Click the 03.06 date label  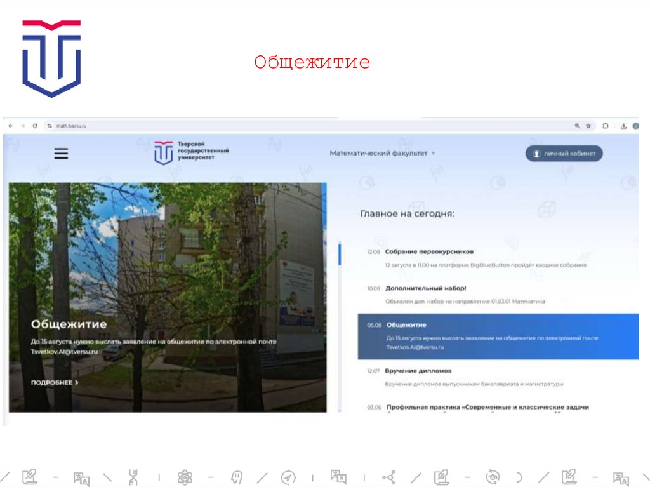pyautogui.click(x=374, y=408)
